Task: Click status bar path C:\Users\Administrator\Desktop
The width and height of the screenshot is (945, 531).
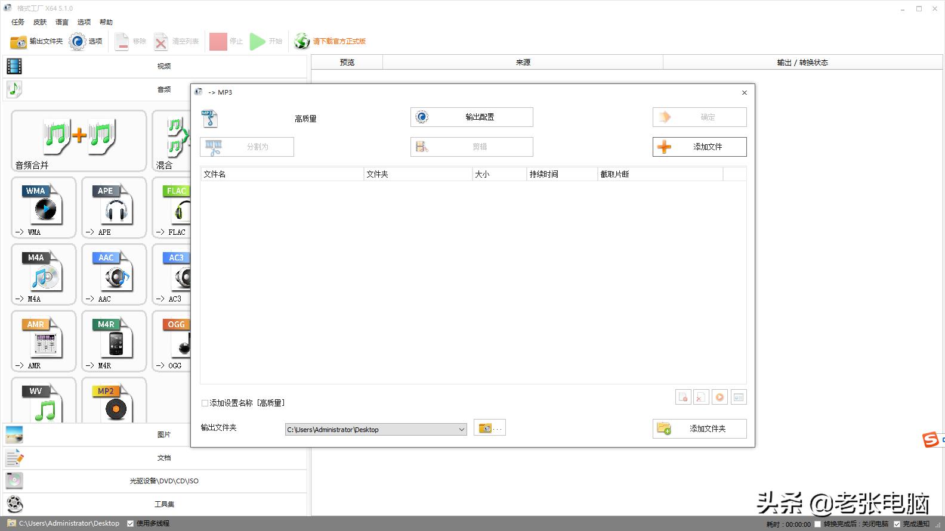Action: pos(69,524)
